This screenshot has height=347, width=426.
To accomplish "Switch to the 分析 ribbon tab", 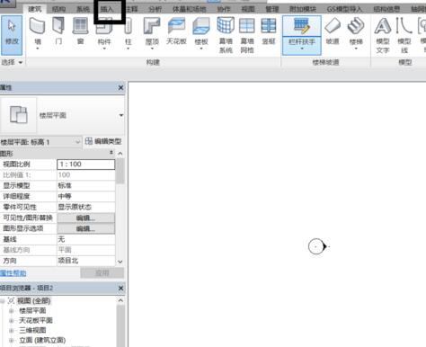I will click(155, 9).
